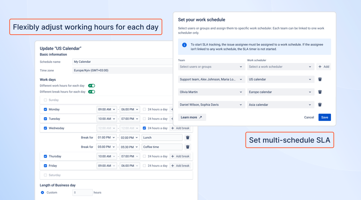361x200 pixels.
Task: Open the Learn more link
Action: tap(192, 117)
